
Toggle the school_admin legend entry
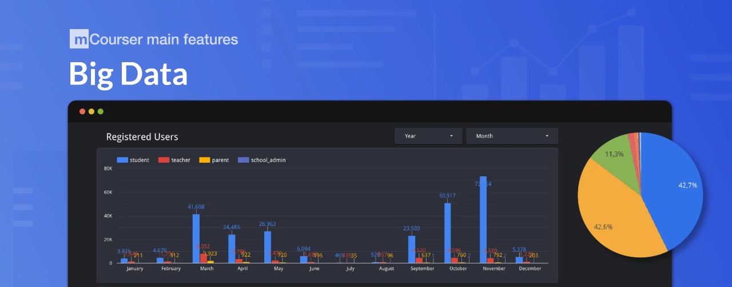(x=261, y=160)
